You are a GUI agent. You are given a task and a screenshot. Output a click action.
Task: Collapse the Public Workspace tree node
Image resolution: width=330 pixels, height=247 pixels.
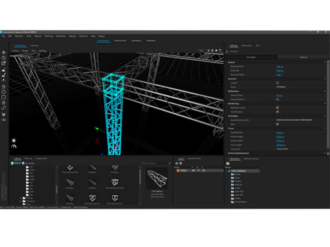[226, 171]
